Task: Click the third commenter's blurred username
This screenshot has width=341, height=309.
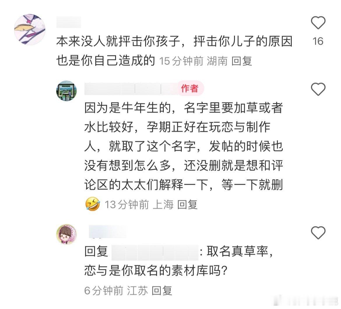Action: 108,232
